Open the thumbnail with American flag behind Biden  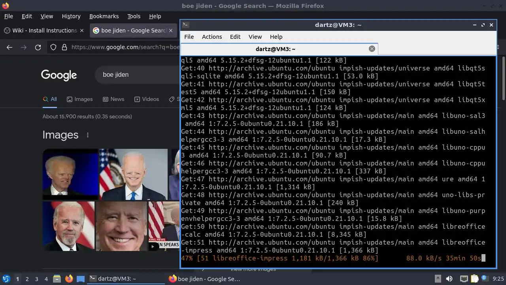(x=134, y=174)
